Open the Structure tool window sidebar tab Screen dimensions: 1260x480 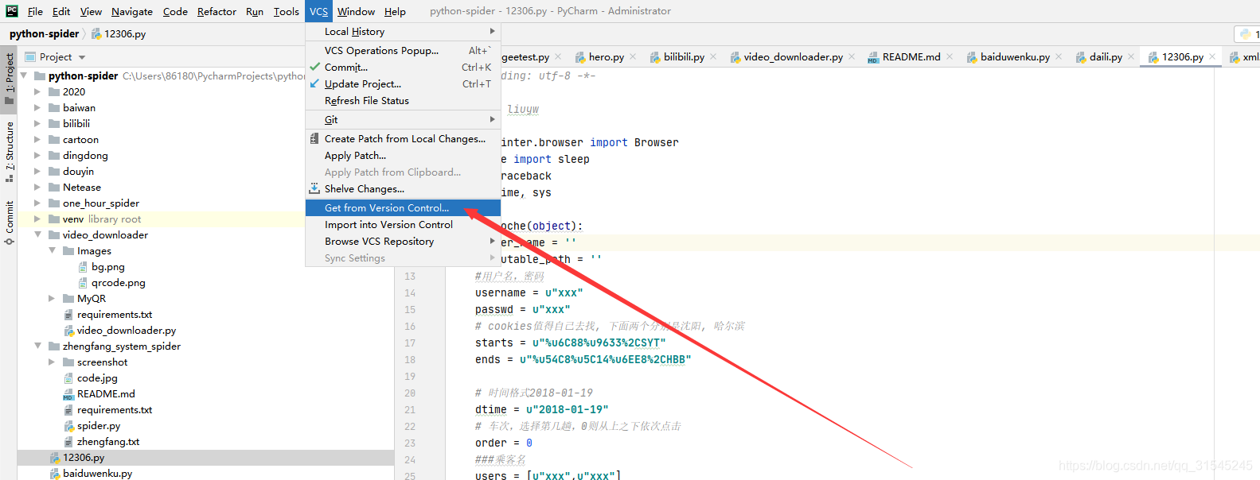click(10, 151)
